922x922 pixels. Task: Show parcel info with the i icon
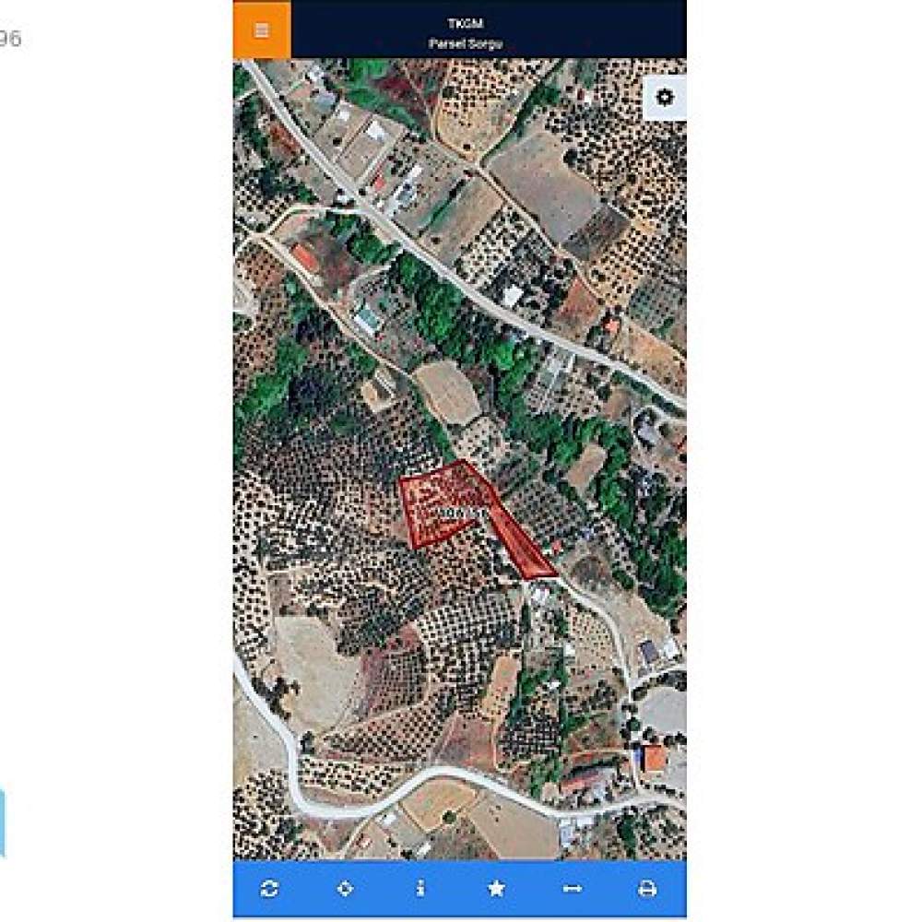(420, 888)
